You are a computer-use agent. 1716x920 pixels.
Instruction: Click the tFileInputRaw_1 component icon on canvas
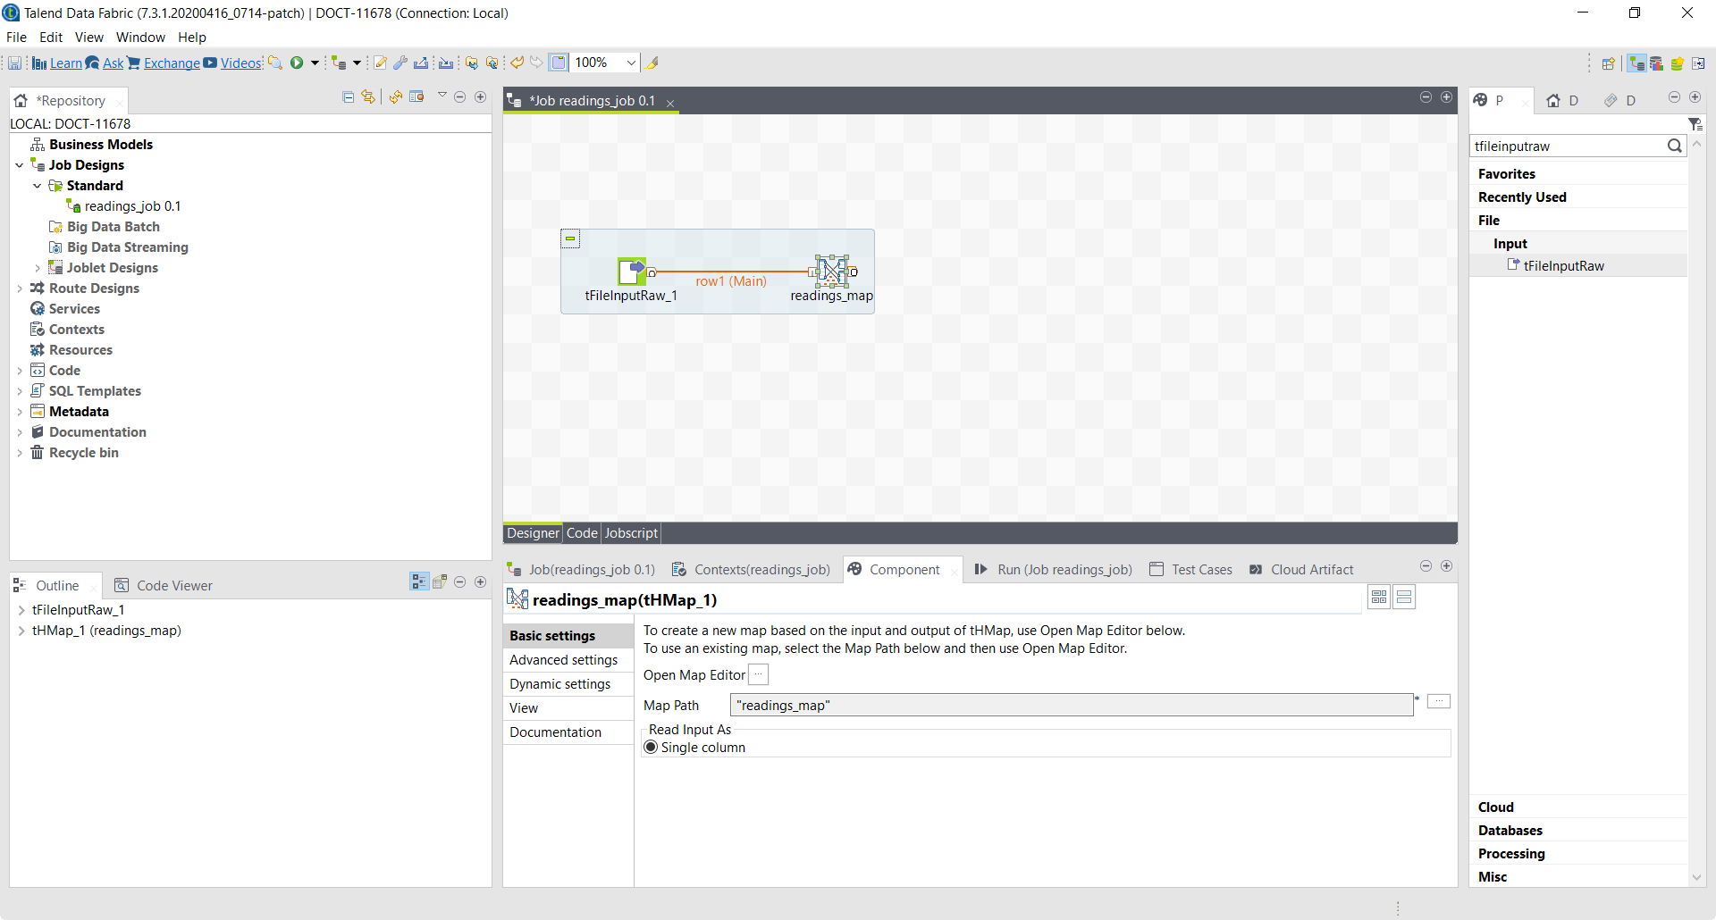click(x=632, y=271)
